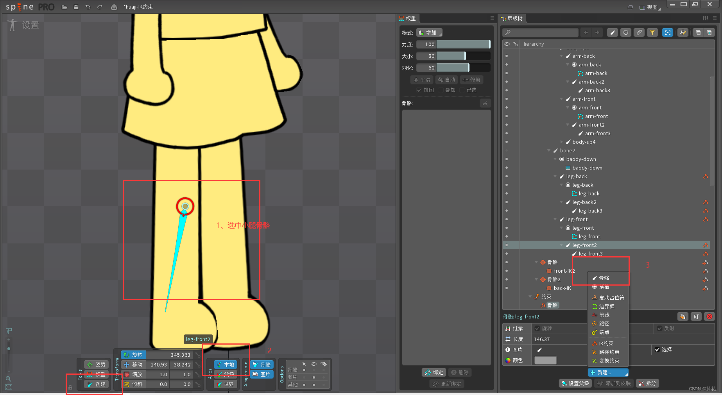
Task: Choose 变换约束 in the menu
Action: 608,361
